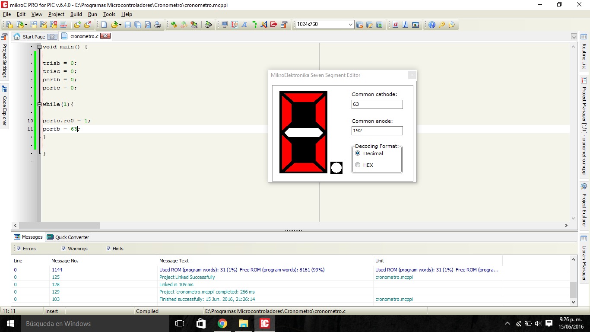Click the red cursive 'a' toolbar icon
590x332 pixels.
point(395,25)
